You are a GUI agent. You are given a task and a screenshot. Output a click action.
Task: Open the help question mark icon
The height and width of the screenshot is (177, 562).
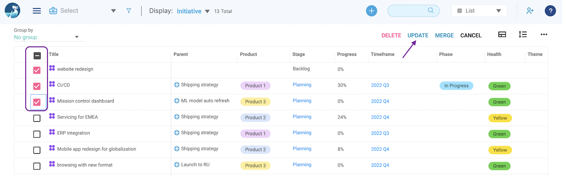point(550,11)
